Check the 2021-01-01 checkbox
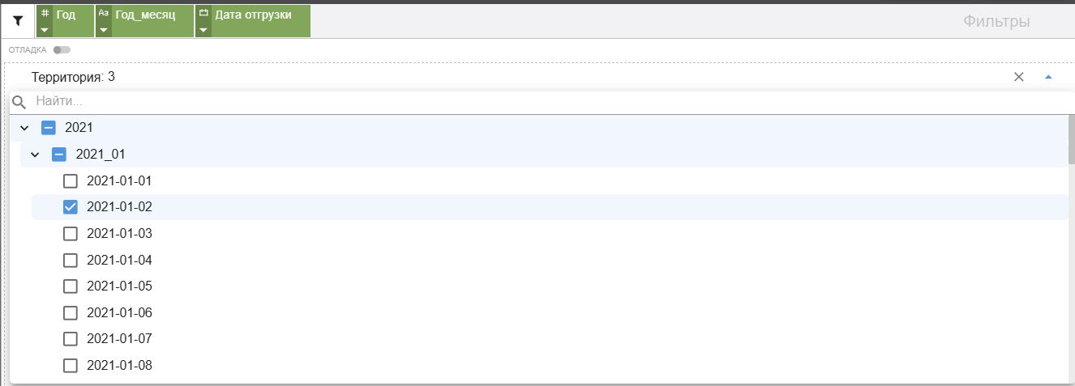 71,181
